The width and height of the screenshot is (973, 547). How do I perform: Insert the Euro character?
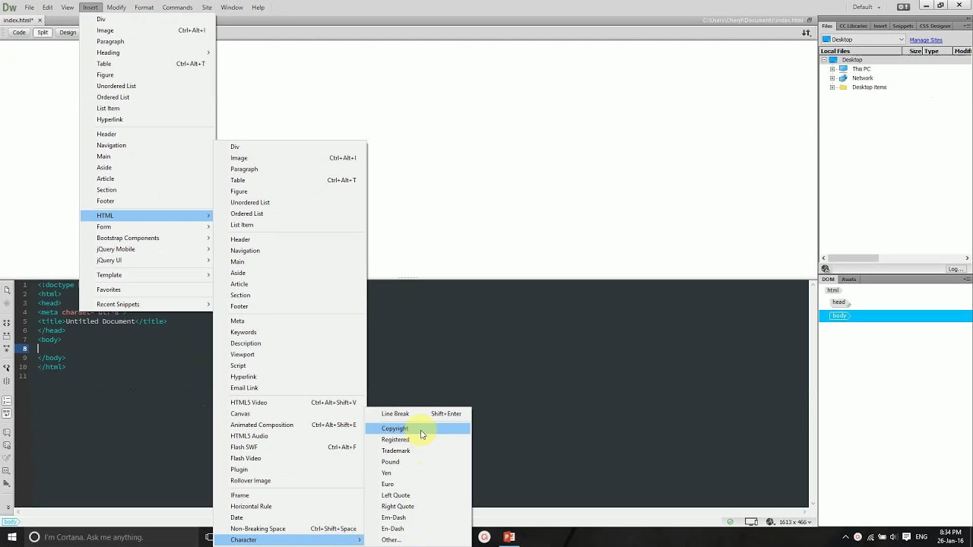click(388, 484)
